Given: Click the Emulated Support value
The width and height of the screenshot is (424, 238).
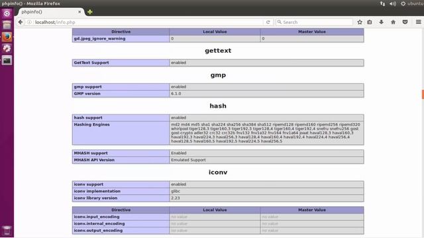Looking at the screenshot, I should pos(188,160).
